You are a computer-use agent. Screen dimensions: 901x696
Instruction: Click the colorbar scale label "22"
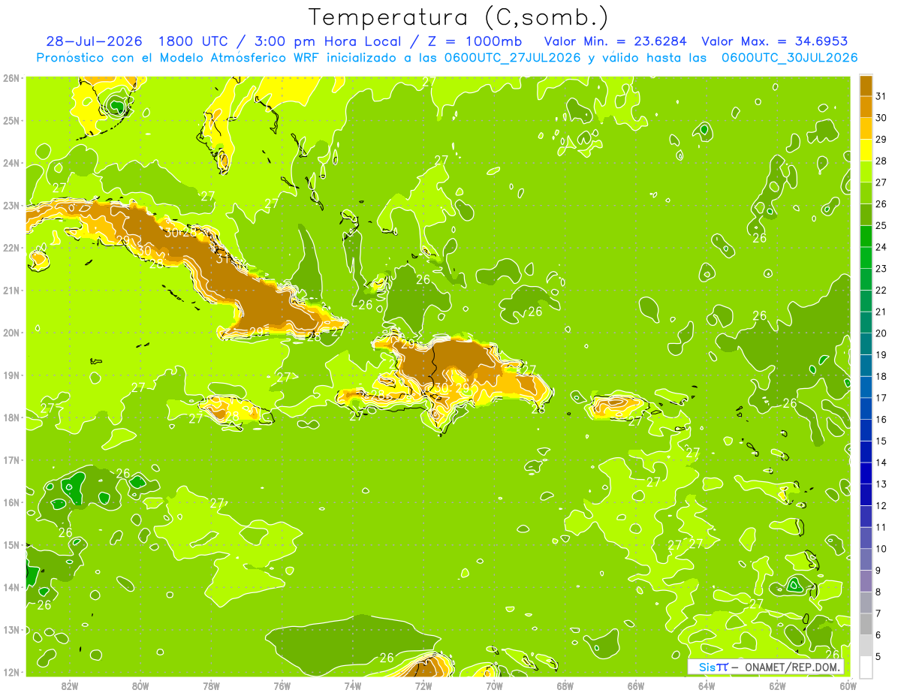click(x=881, y=290)
